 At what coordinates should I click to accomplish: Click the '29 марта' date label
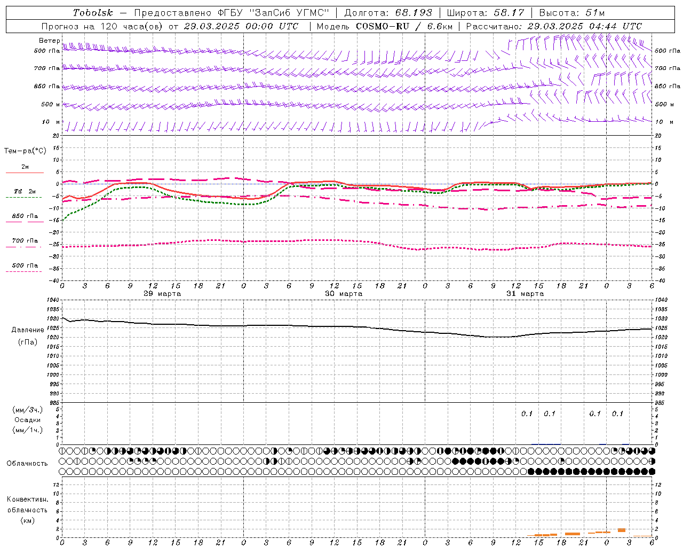point(162,294)
